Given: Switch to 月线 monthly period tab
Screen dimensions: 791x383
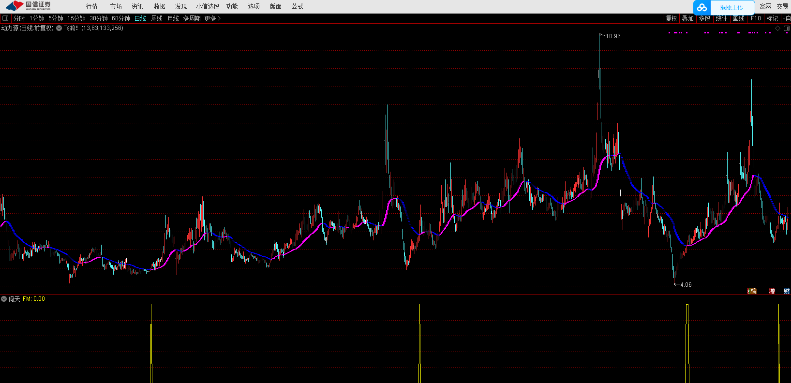Looking at the screenshot, I should (173, 18).
